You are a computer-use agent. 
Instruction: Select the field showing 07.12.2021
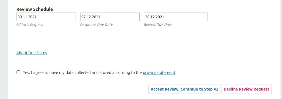click(110, 17)
